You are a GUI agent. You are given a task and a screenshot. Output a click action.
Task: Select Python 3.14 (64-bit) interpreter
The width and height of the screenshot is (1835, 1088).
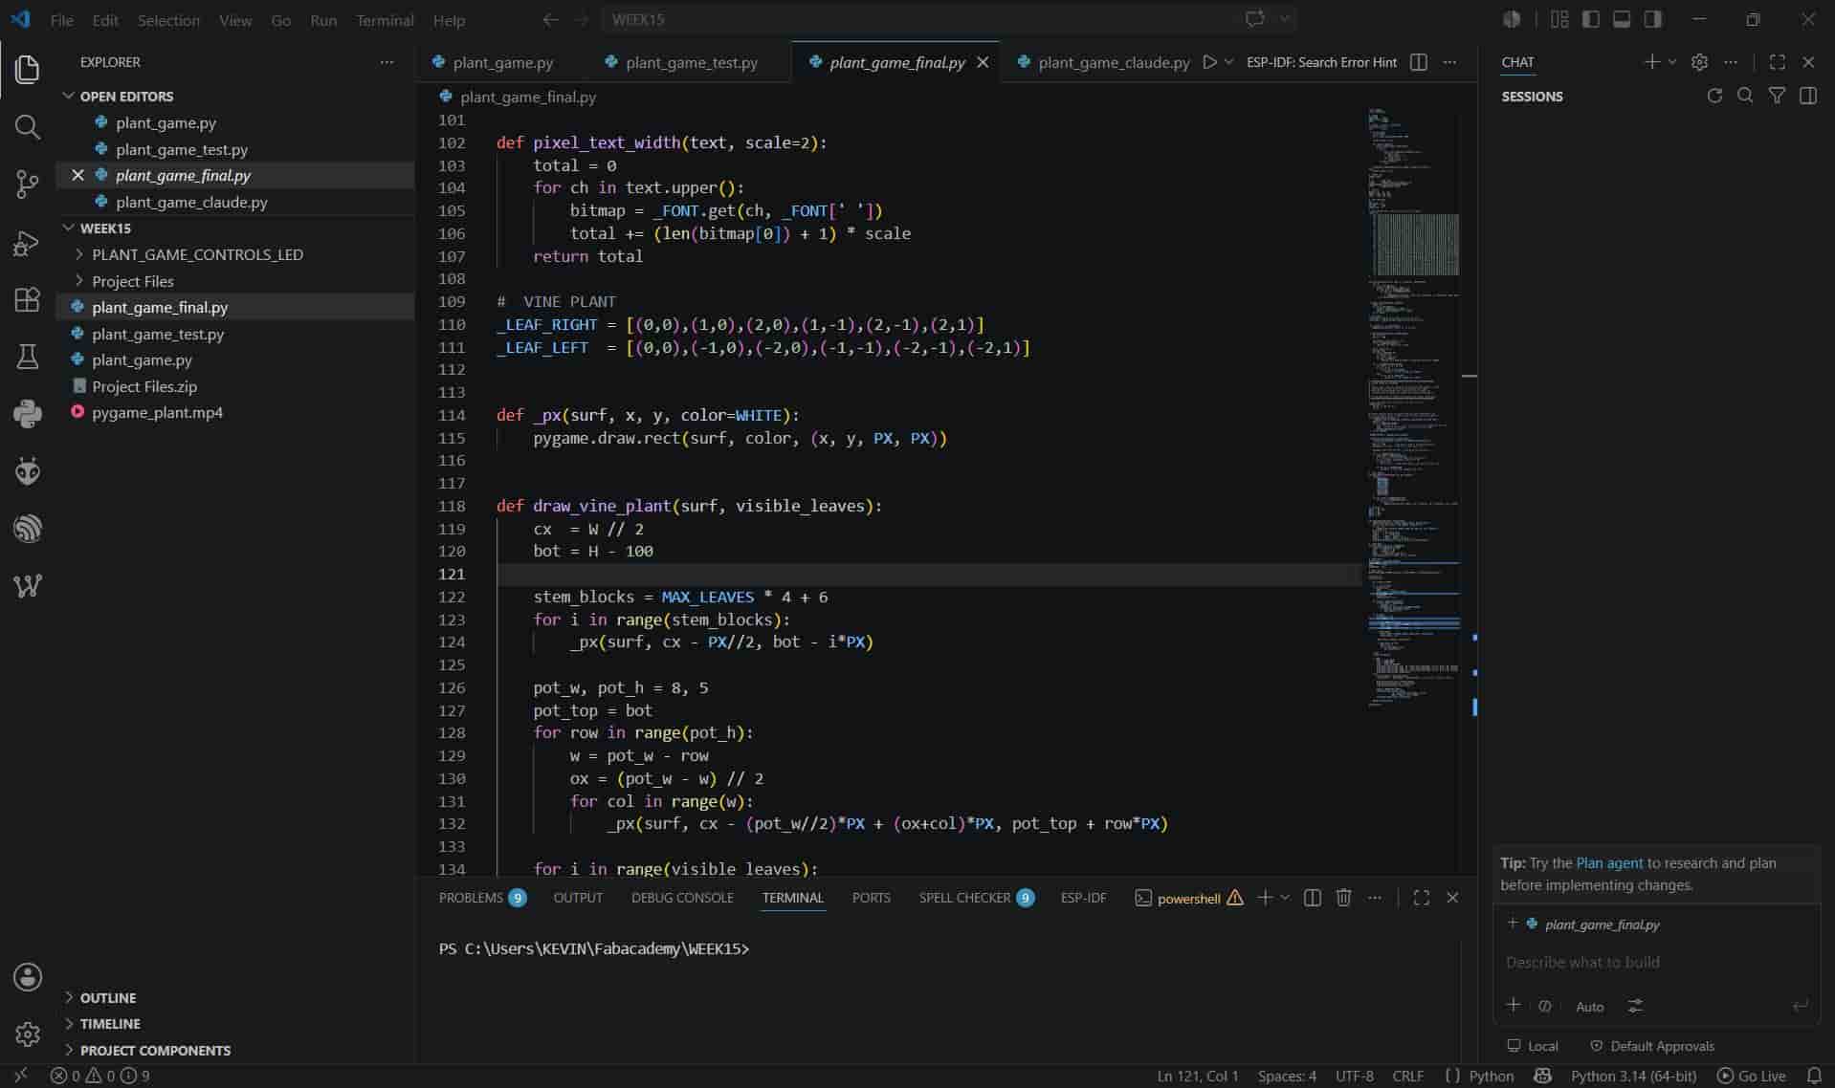1633,1076
